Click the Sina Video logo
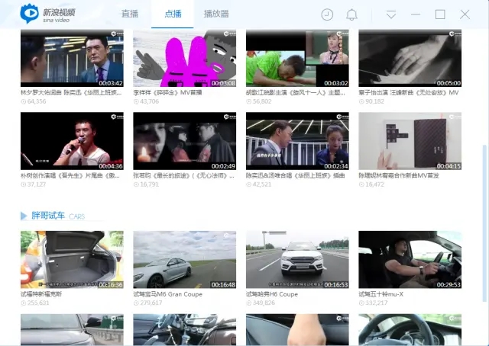Screen dimensions: 489x346 pos(47,14)
